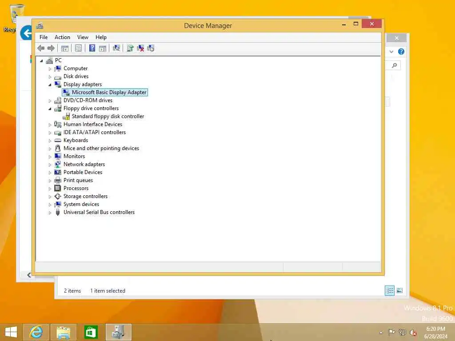Open Internet Explorer from taskbar
The width and height of the screenshot is (455, 341).
click(x=36, y=332)
